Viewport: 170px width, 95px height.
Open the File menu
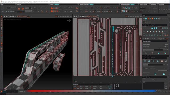pyautogui.click(x=1, y=3)
